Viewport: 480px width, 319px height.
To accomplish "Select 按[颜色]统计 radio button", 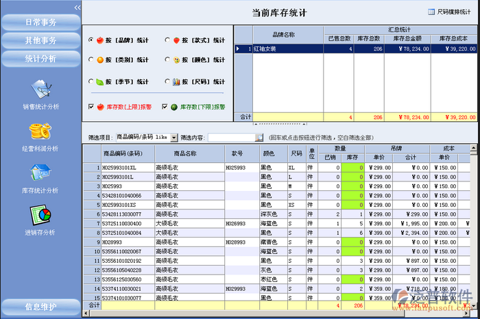I will pyautogui.click(x=167, y=60).
